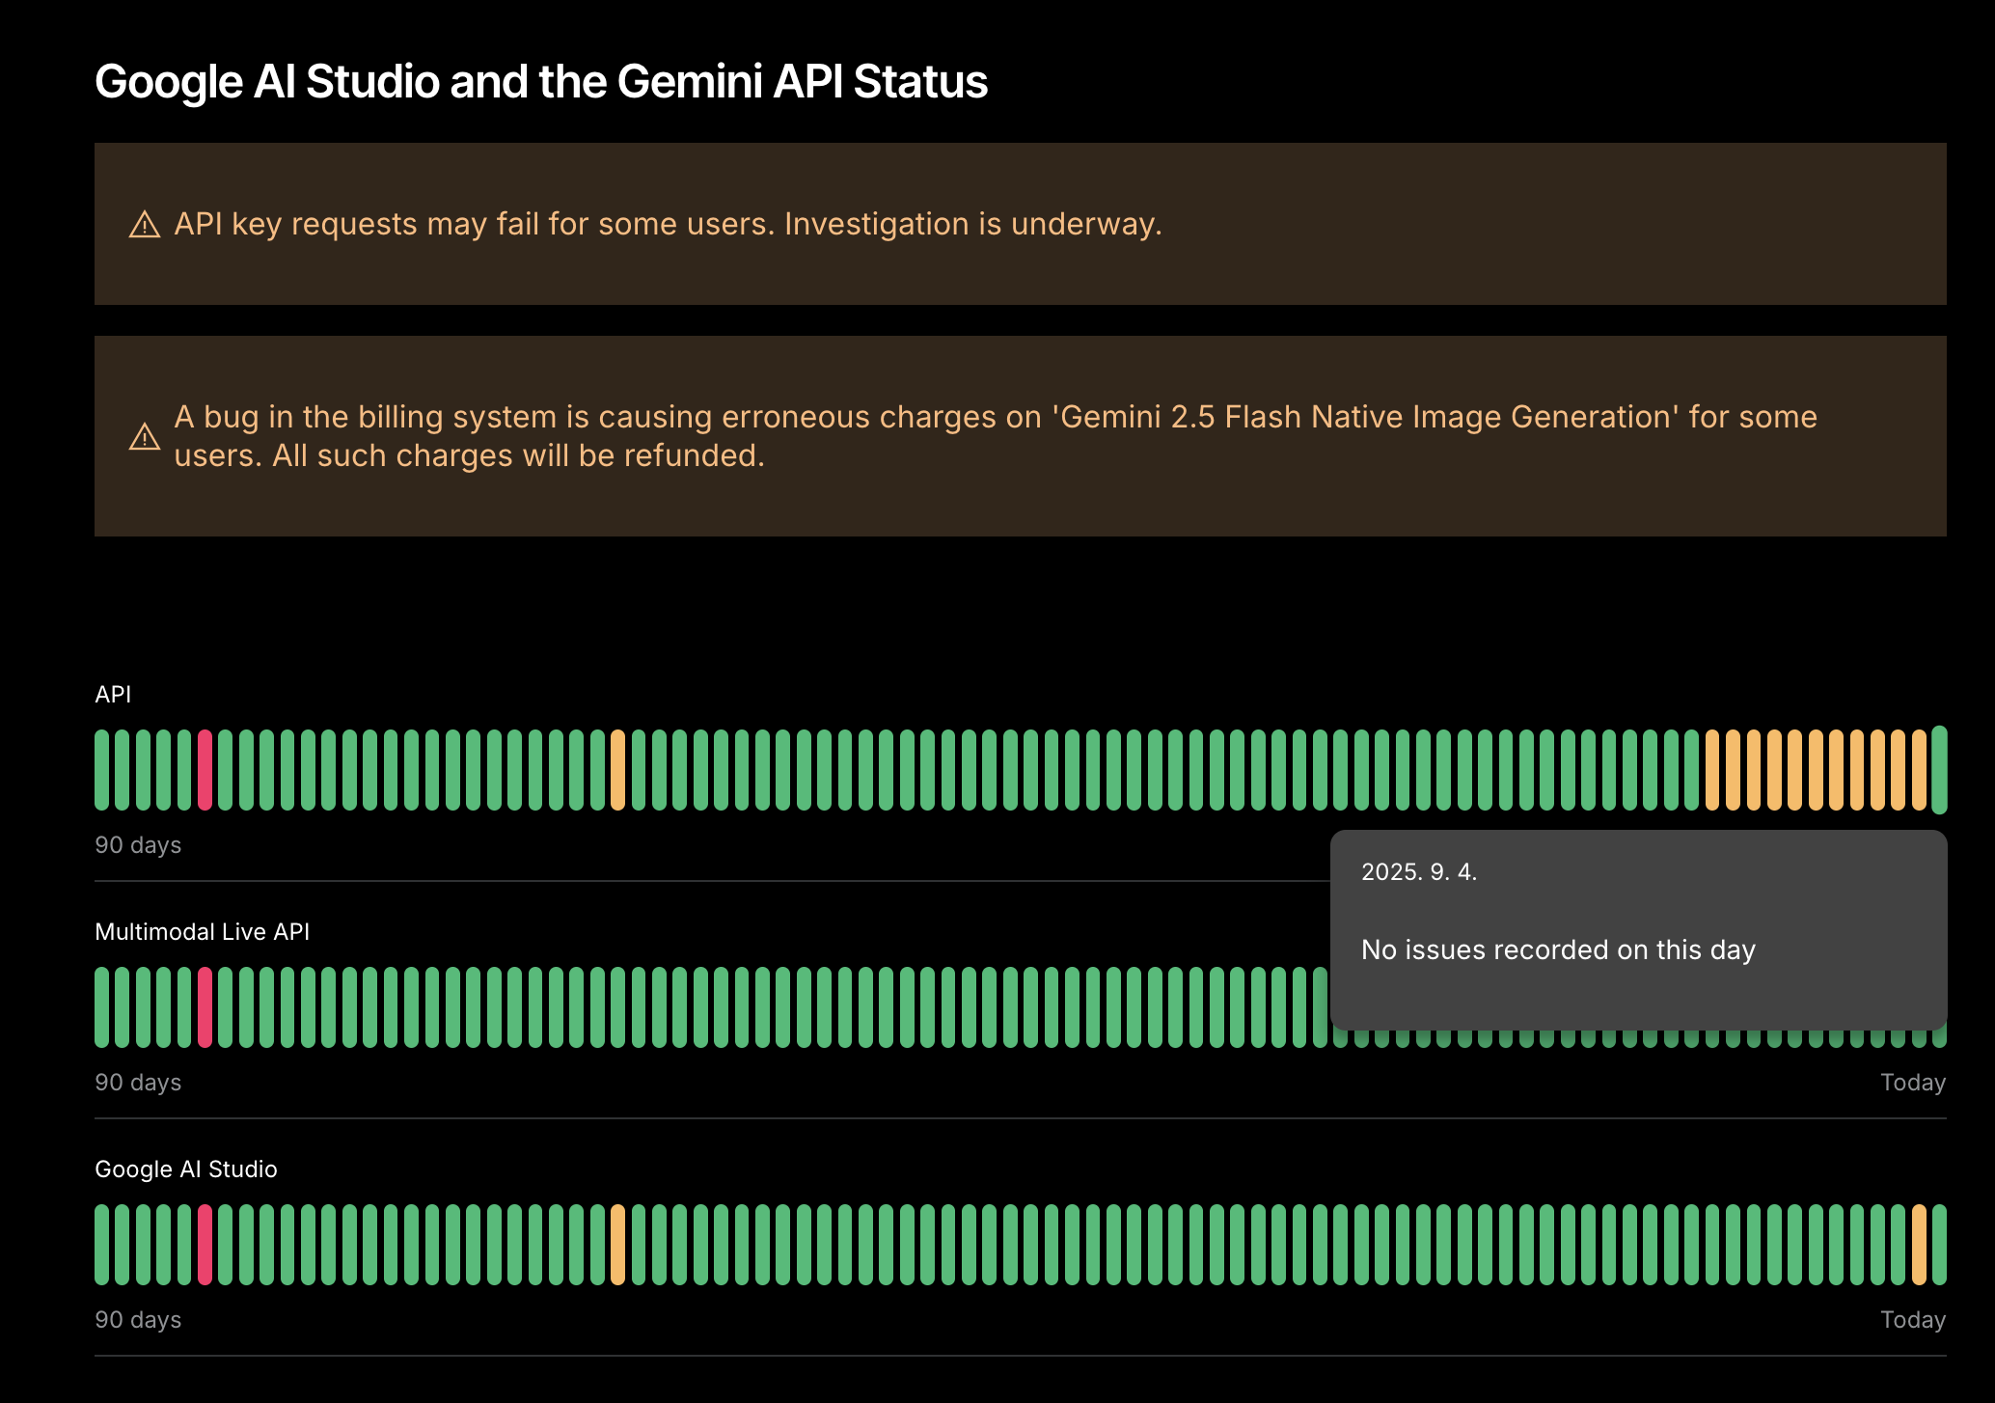Click the page title 'Google AI Studio and the Gemini API Status'
Viewport: 1995px width, 1403px height.
541,81
